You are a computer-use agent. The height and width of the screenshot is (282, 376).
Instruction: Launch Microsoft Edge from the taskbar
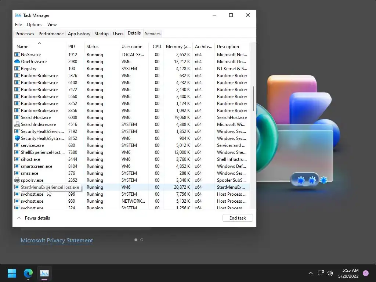click(x=28, y=273)
